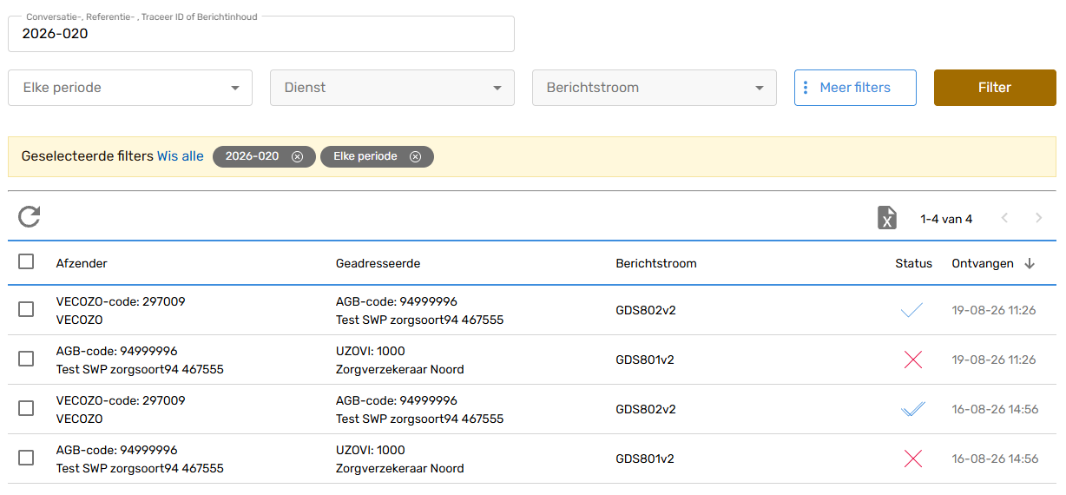This screenshot has height=495, width=1066.
Task: Sort by the Berichtstroom column header
Action: (656, 263)
